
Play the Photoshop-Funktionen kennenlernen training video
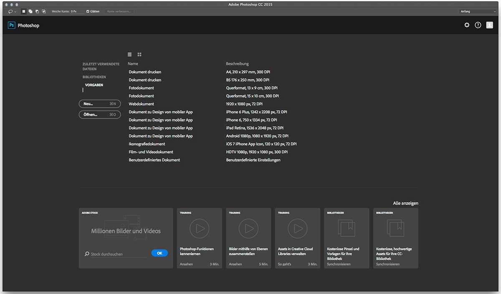click(x=200, y=229)
